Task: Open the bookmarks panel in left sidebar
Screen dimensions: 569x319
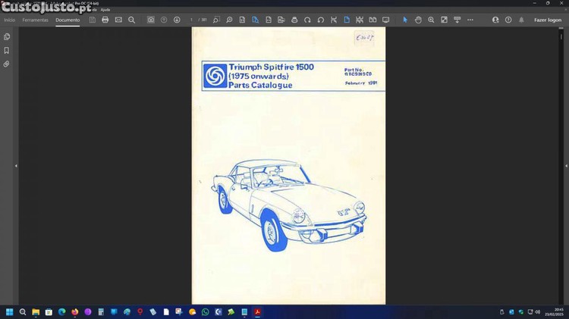Action: pos(7,51)
